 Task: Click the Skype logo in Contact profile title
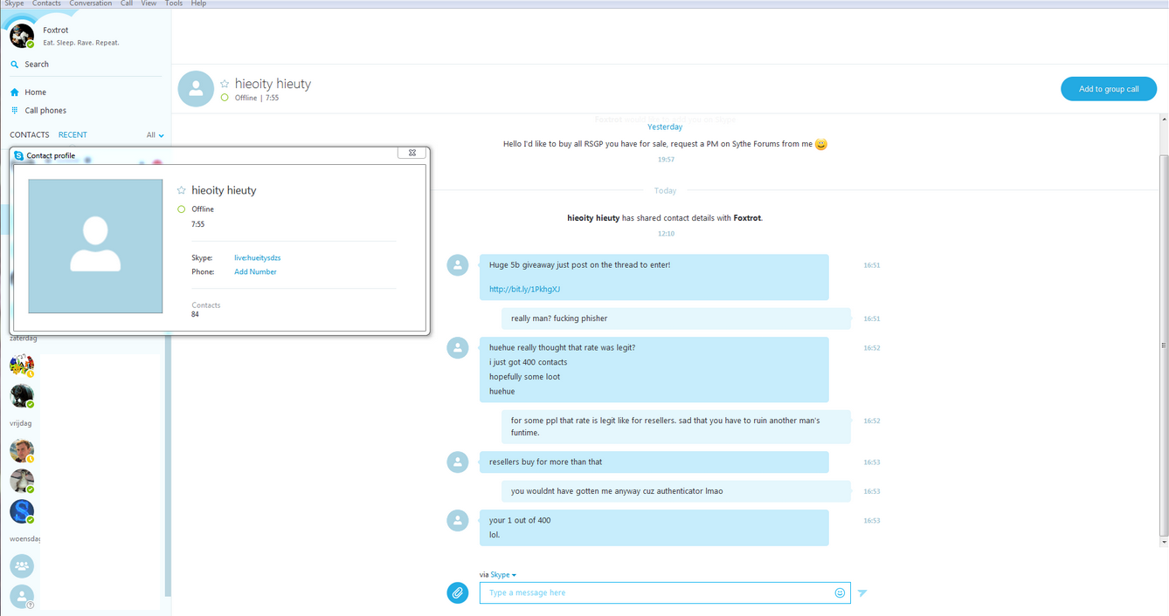(19, 156)
